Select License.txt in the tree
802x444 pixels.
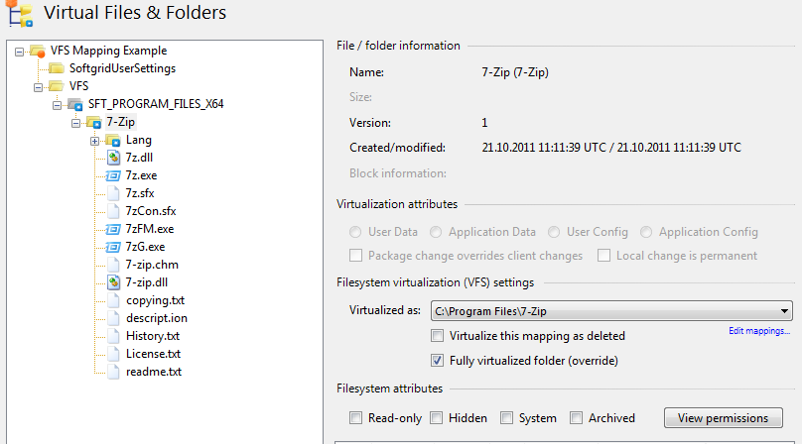click(x=153, y=354)
